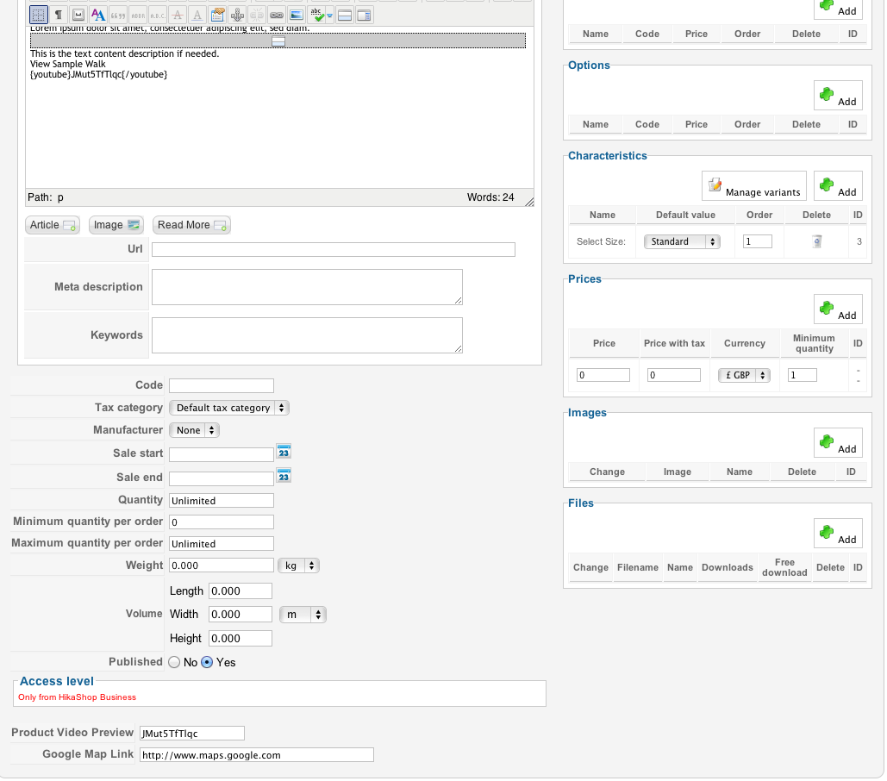Screen dimensions: 887x781
Task: Open the Manufacturer dropdown
Action: coord(194,431)
